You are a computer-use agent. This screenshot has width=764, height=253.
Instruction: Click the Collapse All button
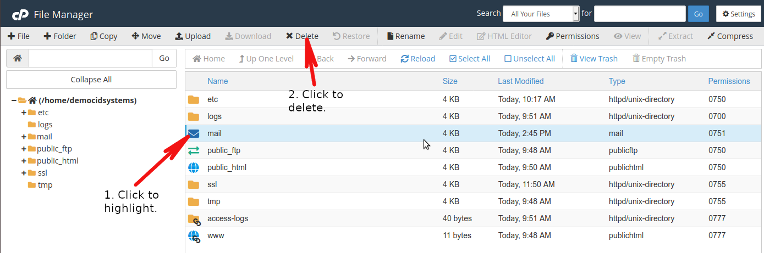point(91,80)
